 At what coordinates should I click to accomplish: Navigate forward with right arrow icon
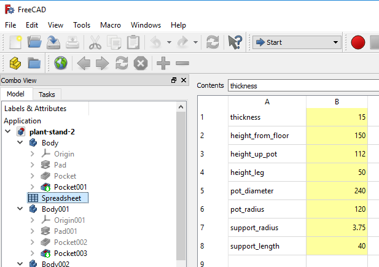(102, 63)
